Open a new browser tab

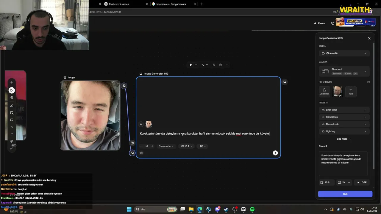pos(202,4)
